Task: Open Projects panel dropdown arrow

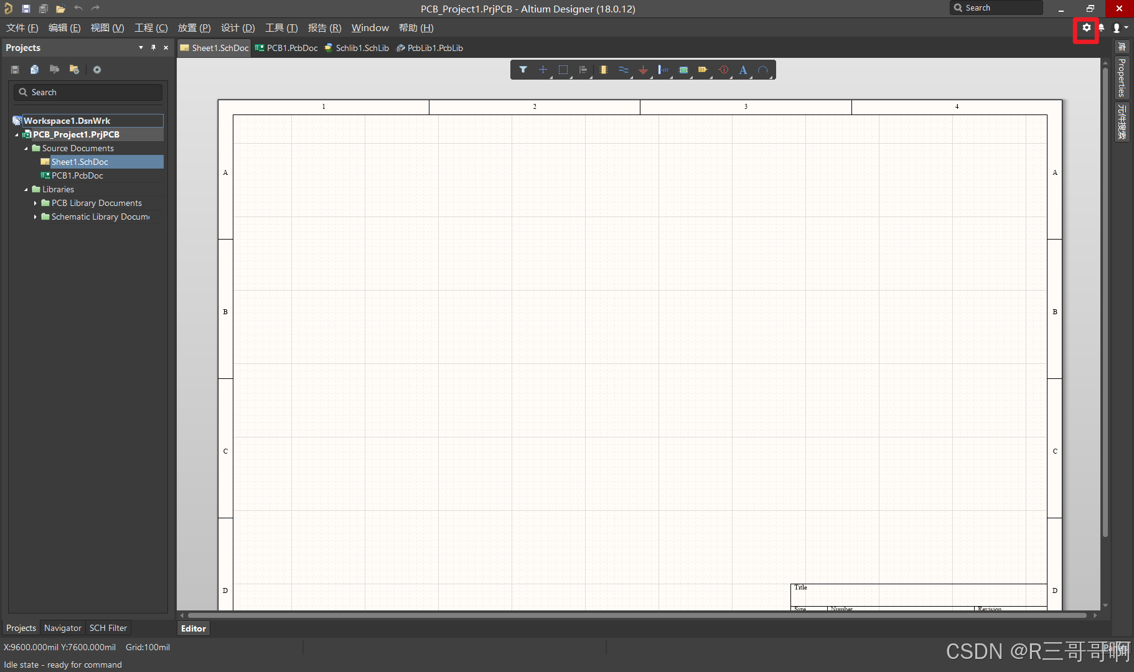Action: pyautogui.click(x=141, y=48)
